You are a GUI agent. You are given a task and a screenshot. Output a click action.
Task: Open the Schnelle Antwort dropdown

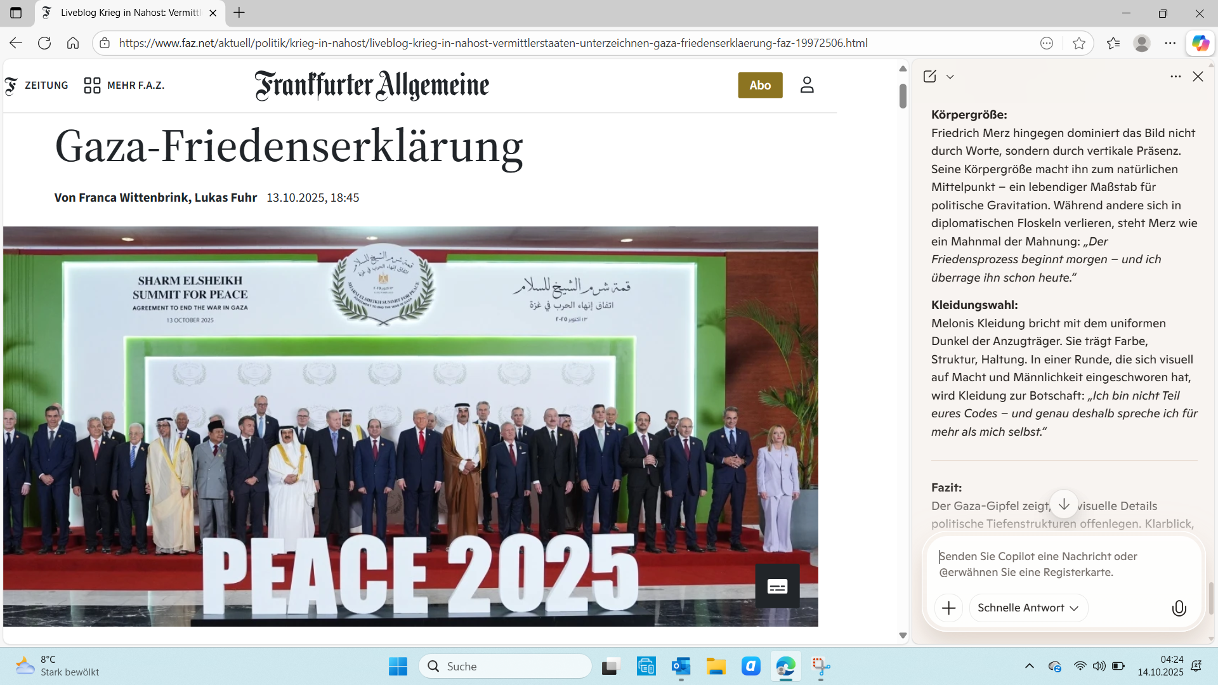(x=1028, y=608)
